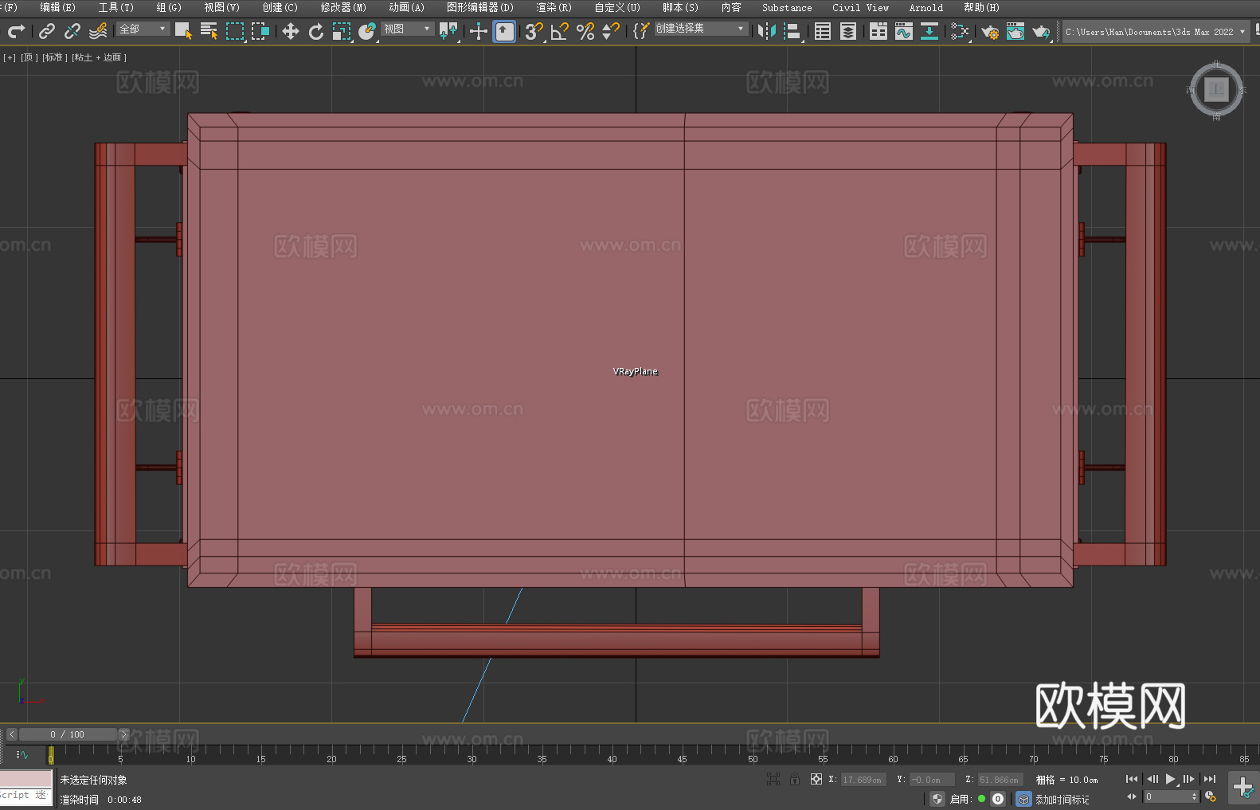Select the Unlink selection tool
Viewport: 1260px width, 810px height.
pyautogui.click(x=72, y=31)
